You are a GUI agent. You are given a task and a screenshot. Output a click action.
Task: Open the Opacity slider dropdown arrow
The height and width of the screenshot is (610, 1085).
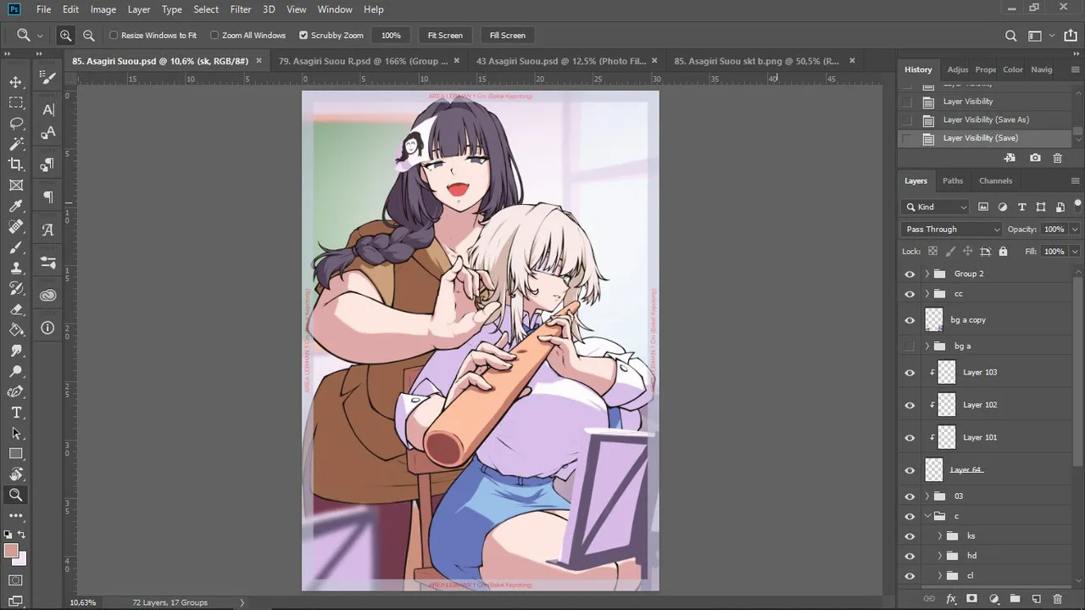click(1075, 230)
